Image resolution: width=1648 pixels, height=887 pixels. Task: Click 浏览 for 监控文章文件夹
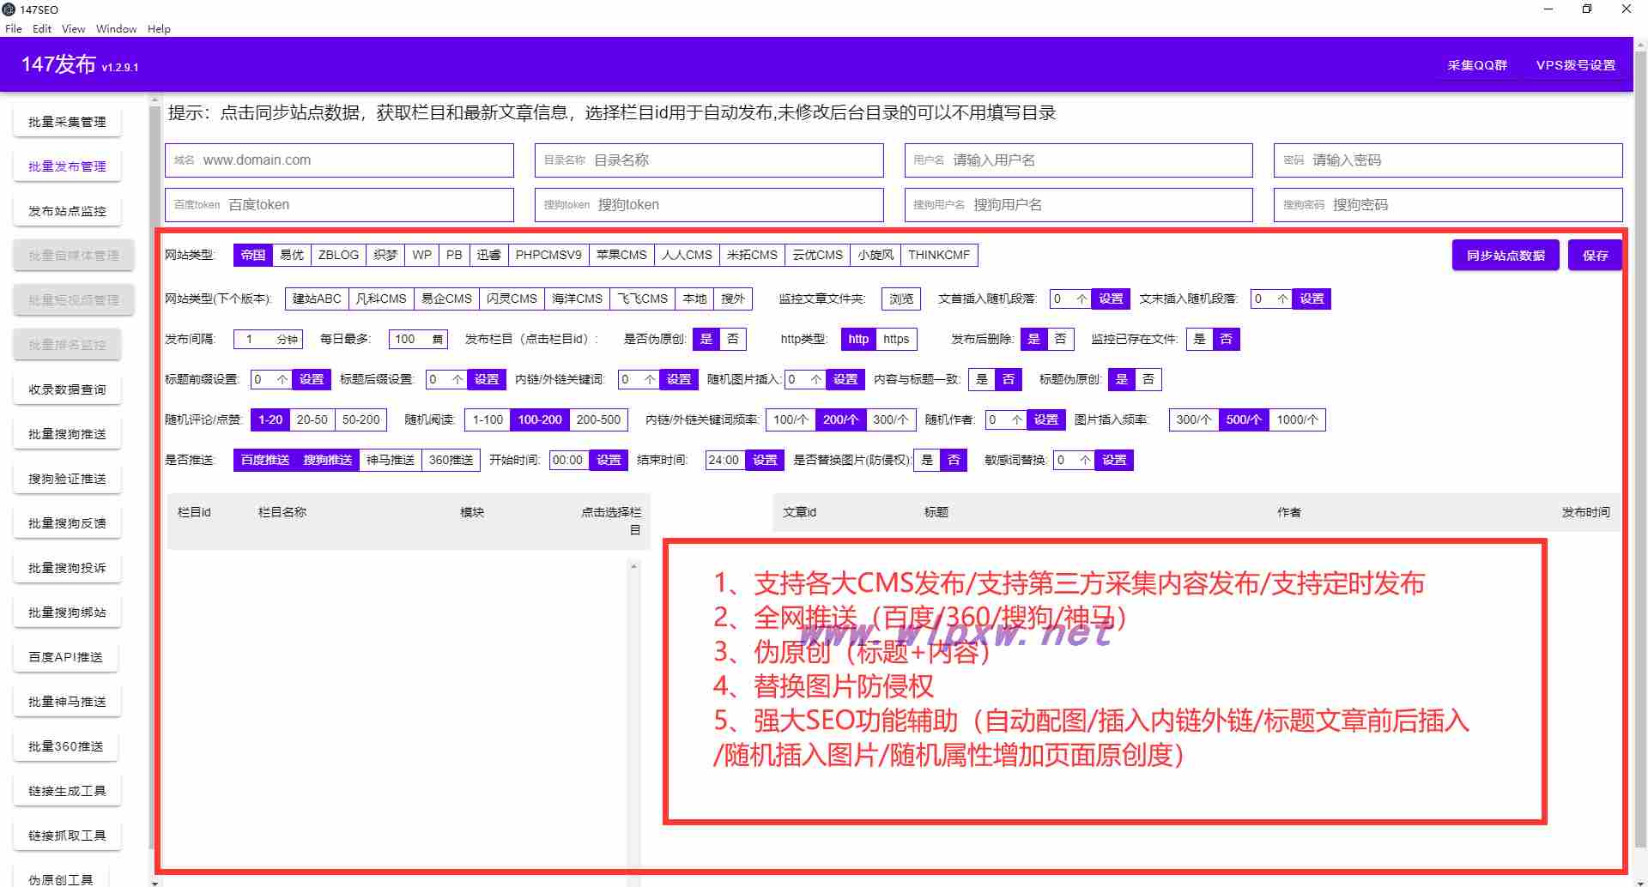[x=901, y=299]
